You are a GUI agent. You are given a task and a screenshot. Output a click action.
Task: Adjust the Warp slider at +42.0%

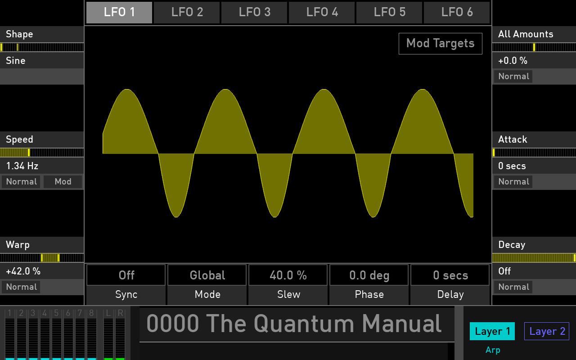click(42, 258)
